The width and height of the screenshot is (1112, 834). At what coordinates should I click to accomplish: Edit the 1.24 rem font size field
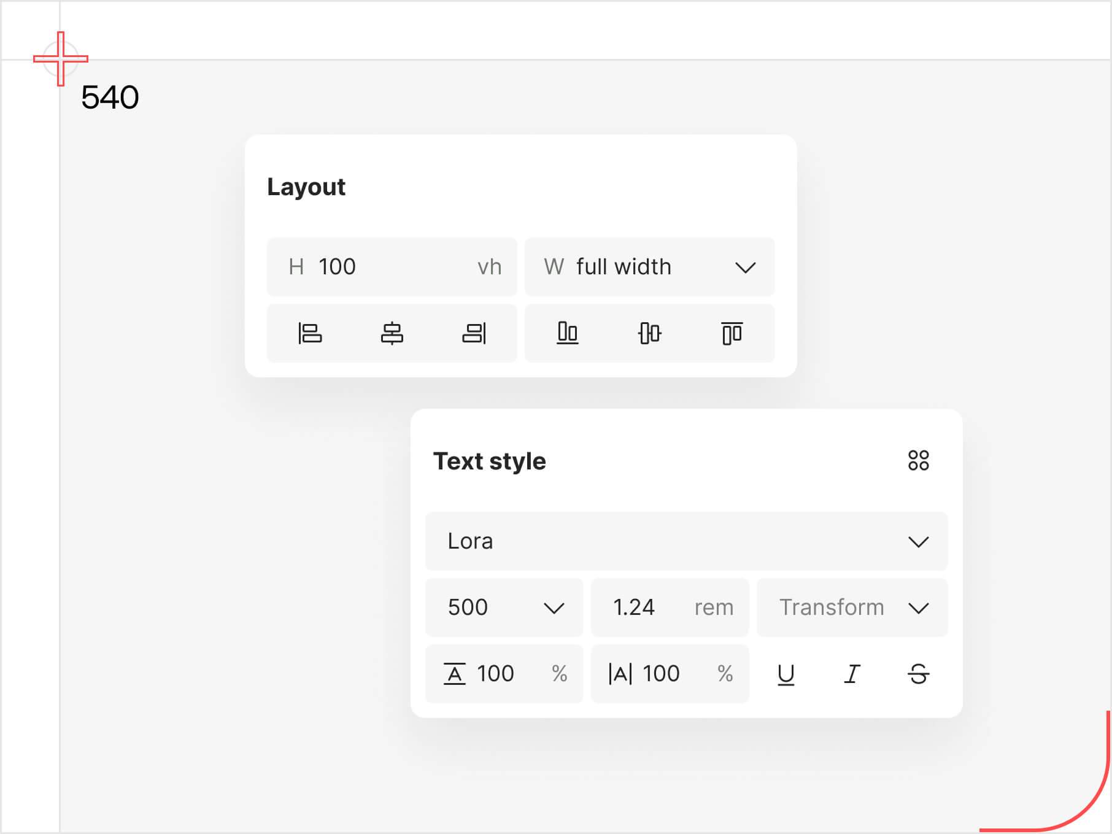pos(670,608)
